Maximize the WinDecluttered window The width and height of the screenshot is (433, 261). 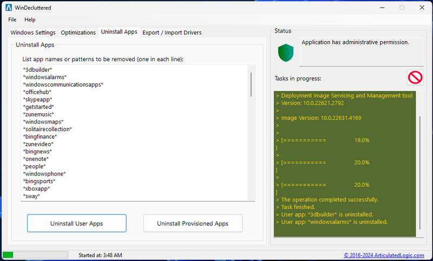click(x=402, y=8)
